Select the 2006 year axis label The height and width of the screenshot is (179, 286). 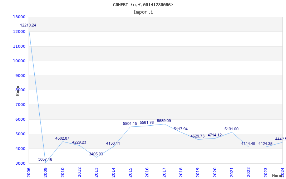[x=29, y=173]
